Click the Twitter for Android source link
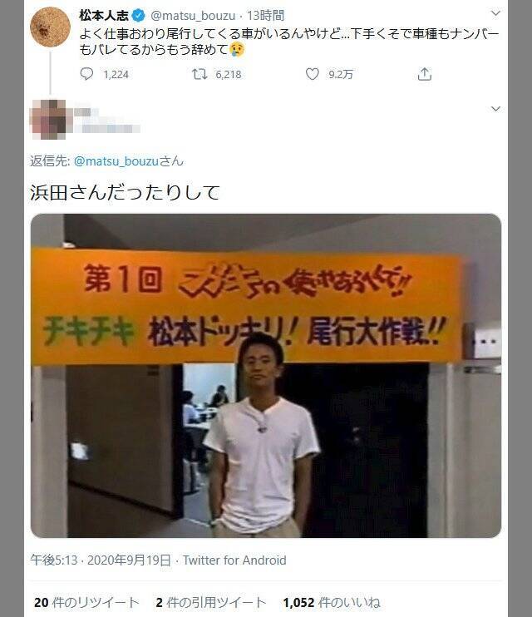 coord(234,560)
